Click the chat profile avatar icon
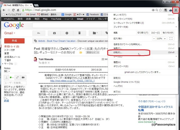This screenshot has width=180, height=130. pyautogui.click(x=6, y=77)
